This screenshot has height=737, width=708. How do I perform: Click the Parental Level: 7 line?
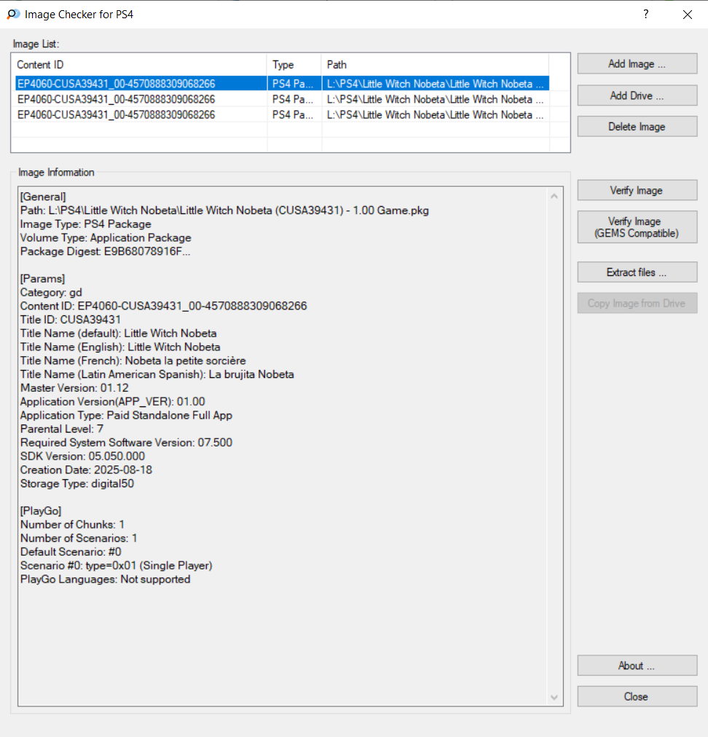62,429
